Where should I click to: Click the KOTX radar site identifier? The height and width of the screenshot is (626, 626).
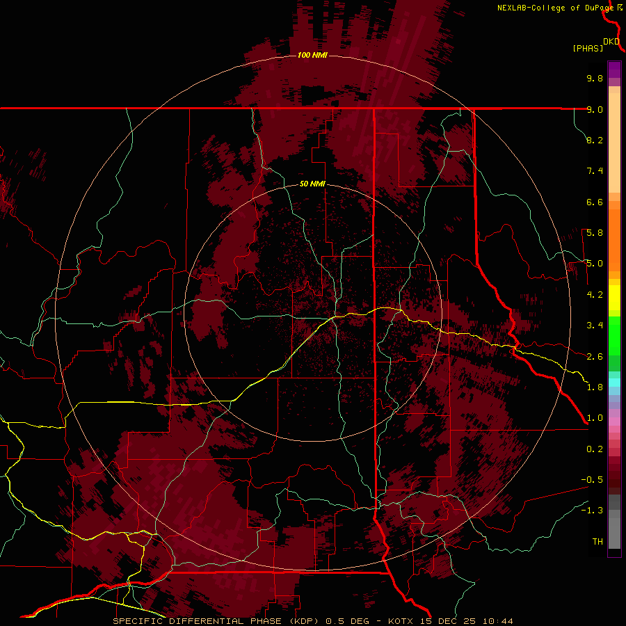coord(402,621)
